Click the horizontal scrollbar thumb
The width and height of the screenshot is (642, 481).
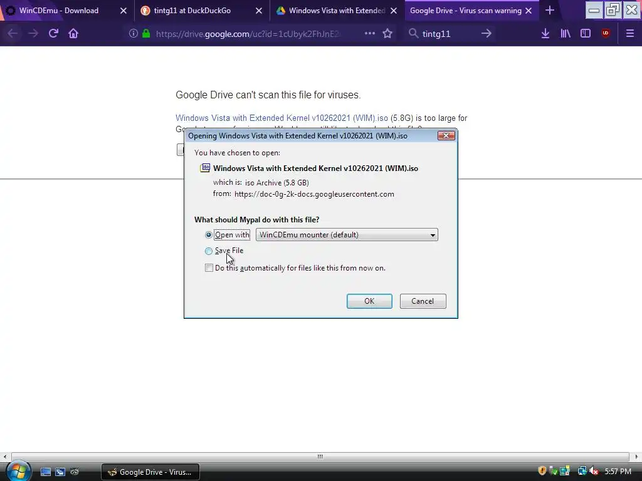[x=320, y=457]
